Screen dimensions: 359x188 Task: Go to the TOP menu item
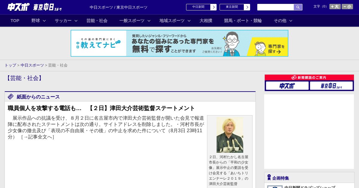pos(15,21)
